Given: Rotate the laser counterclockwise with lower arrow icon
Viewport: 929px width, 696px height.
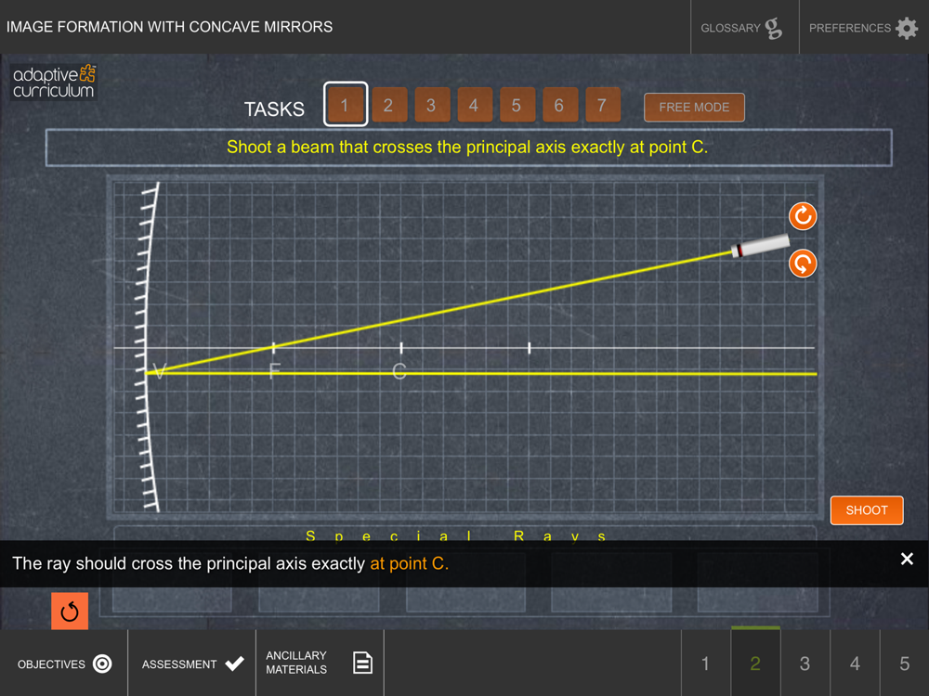Looking at the screenshot, I should (803, 264).
